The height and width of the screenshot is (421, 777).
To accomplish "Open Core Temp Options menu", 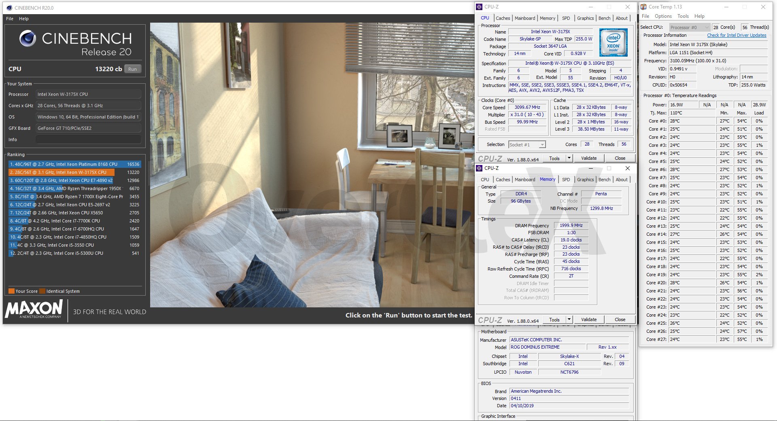I will click(663, 16).
